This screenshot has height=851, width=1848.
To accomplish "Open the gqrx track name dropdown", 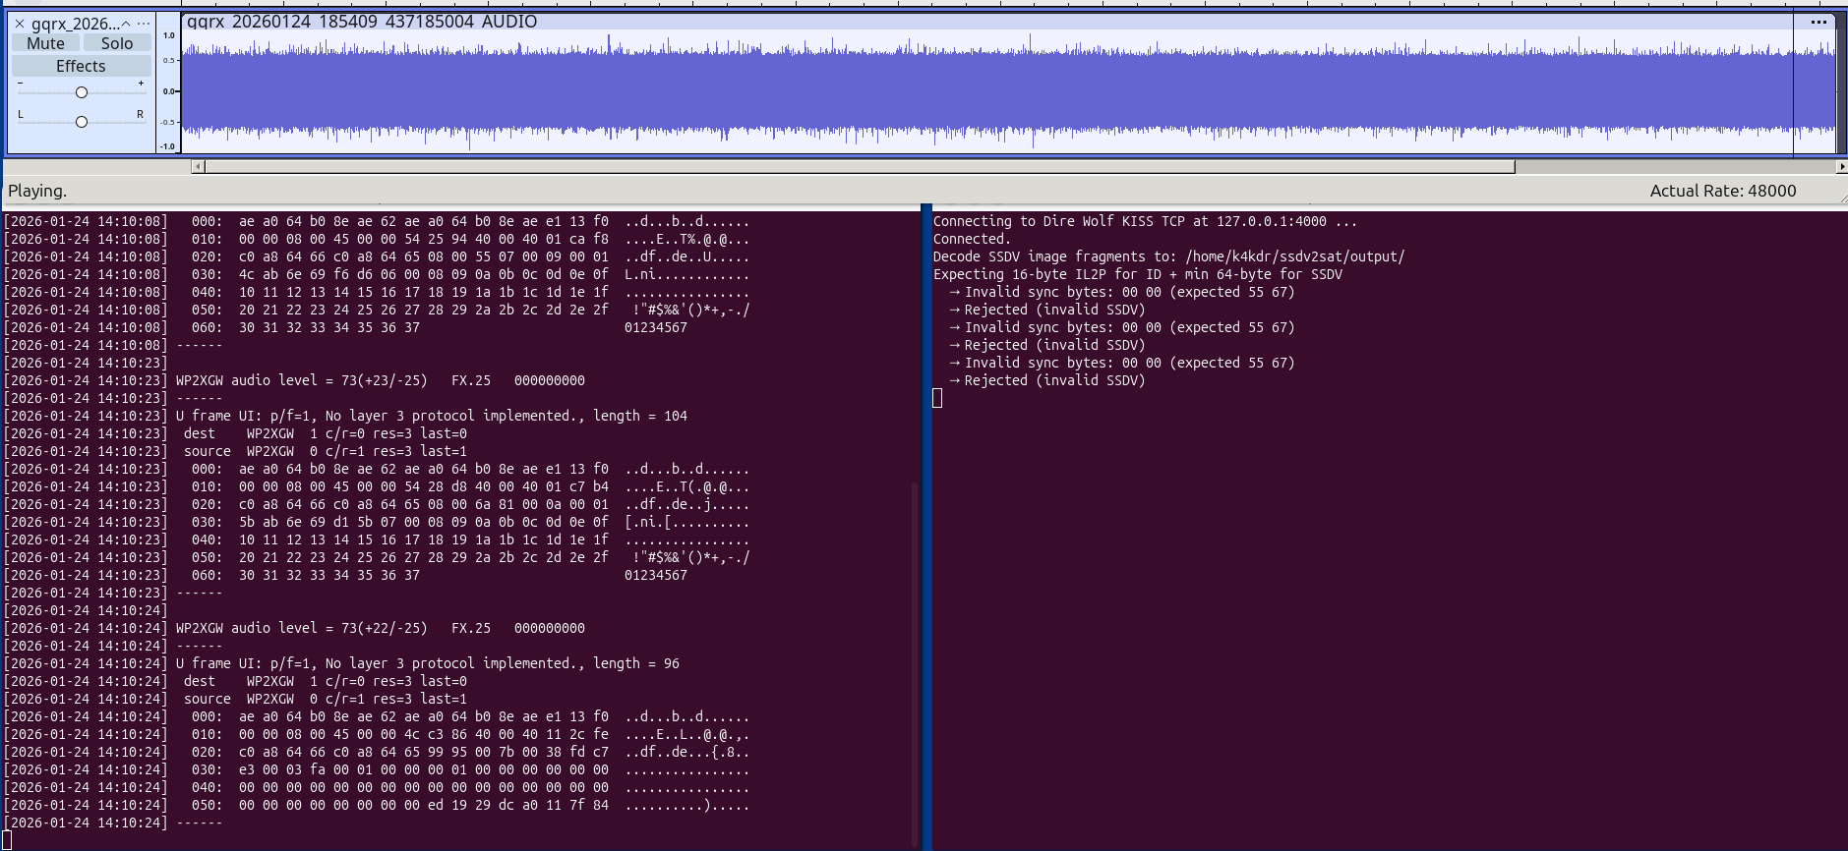I will coord(75,24).
